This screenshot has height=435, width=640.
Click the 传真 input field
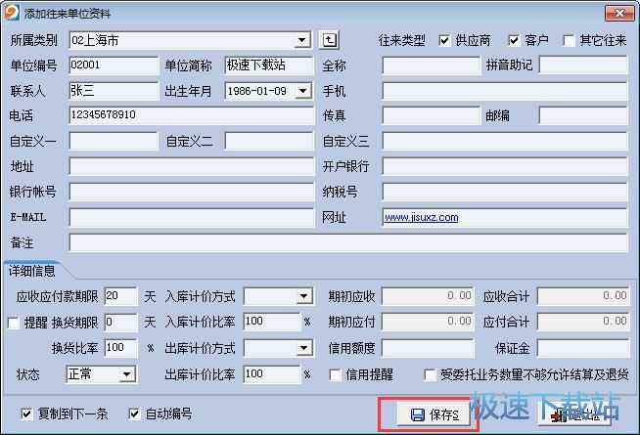[432, 115]
